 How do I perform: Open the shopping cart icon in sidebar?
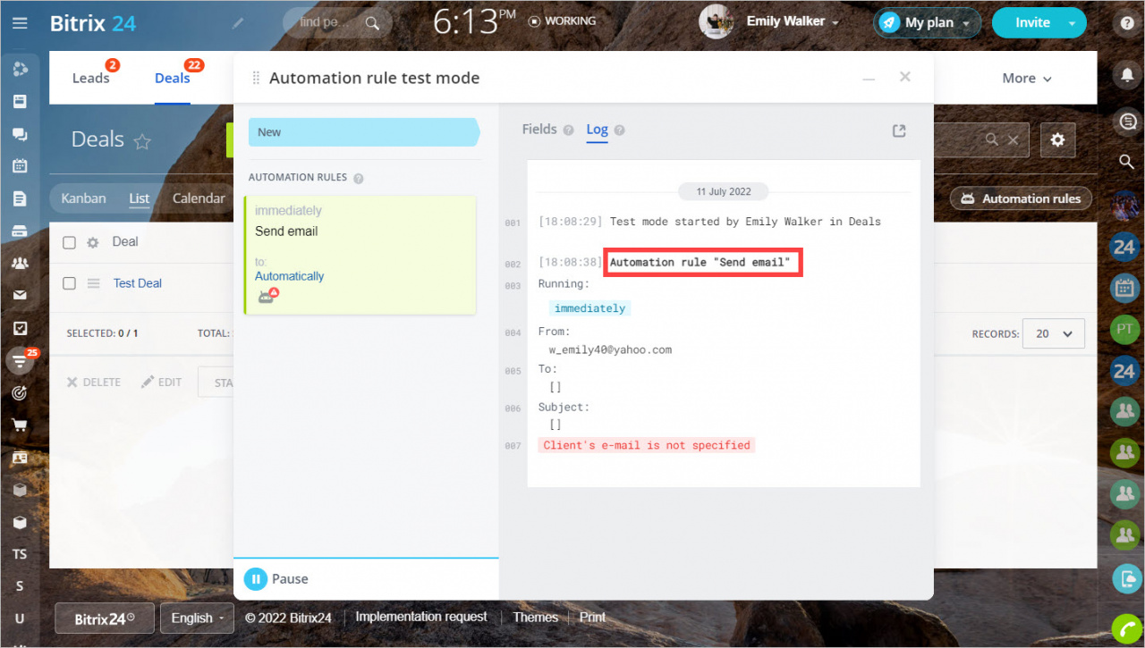pyautogui.click(x=20, y=425)
